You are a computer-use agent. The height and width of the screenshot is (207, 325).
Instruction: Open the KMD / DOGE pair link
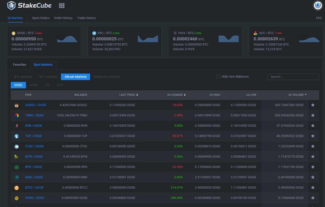coord(34,177)
